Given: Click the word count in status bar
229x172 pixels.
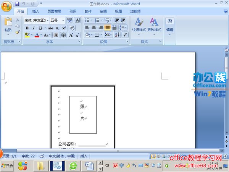Looking at the screenshot, I should (28, 156).
